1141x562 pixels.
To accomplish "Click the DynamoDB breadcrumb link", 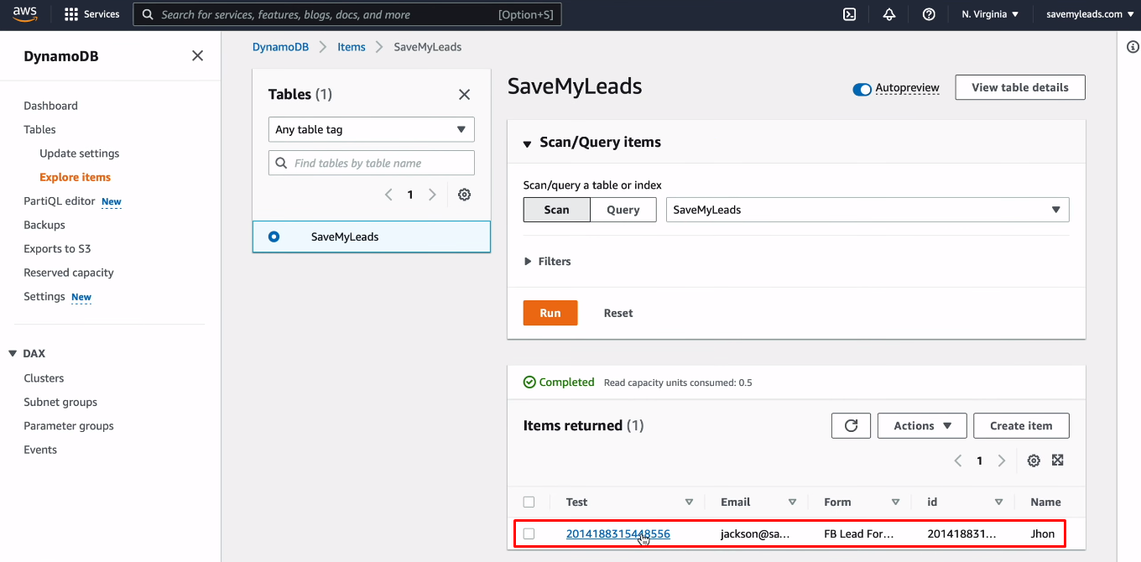I will (280, 47).
